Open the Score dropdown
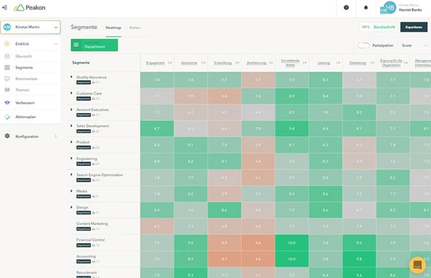 pyautogui.click(x=414, y=46)
